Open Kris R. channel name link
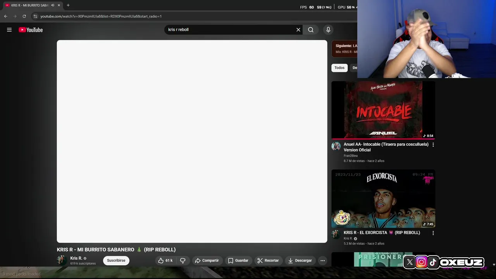The width and height of the screenshot is (496, 279). tap(76, 258)
